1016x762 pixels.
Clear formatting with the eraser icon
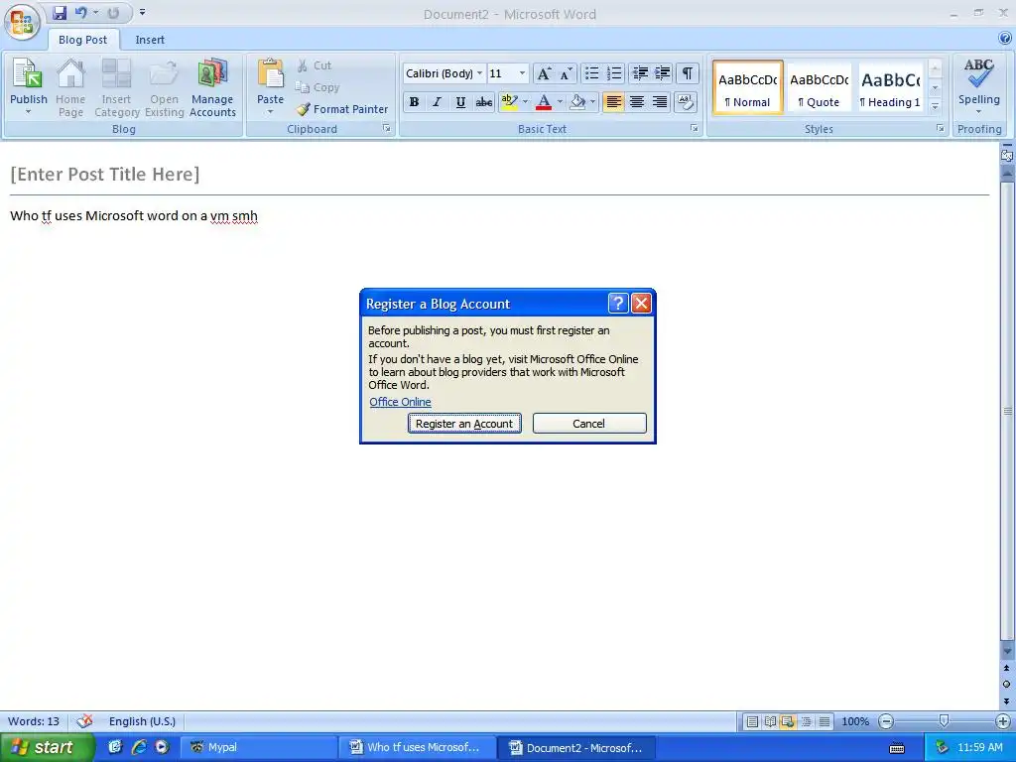click(x=686, y=102)
